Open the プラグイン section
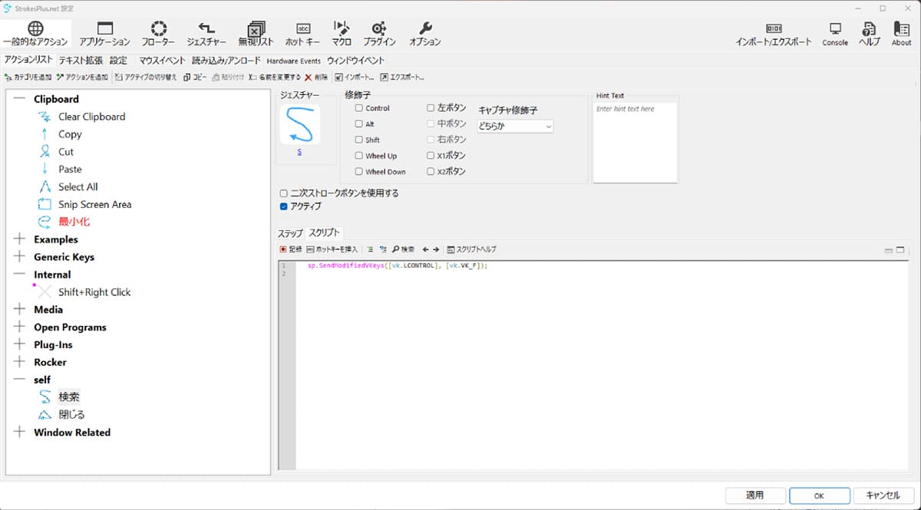This screenshot has width=921, height=510. pos(378,34)
